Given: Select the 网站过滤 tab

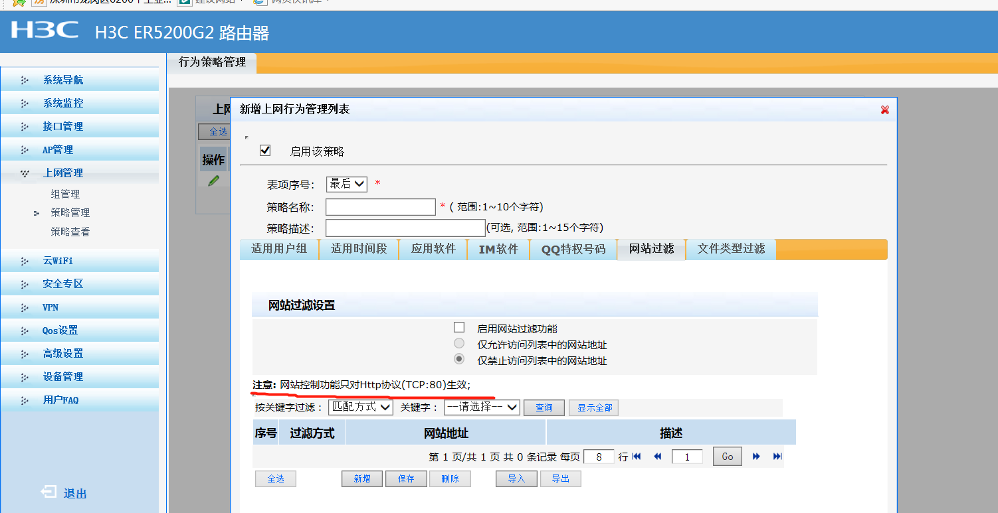Looking at the screenshot, I should tap(651, 249).
